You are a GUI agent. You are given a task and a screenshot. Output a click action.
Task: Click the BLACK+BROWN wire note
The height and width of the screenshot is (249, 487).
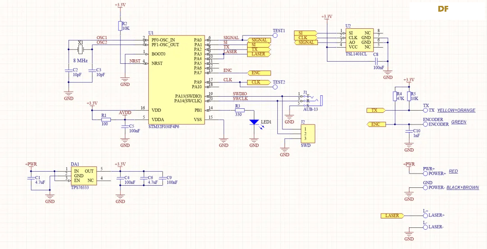click(463, 188)
